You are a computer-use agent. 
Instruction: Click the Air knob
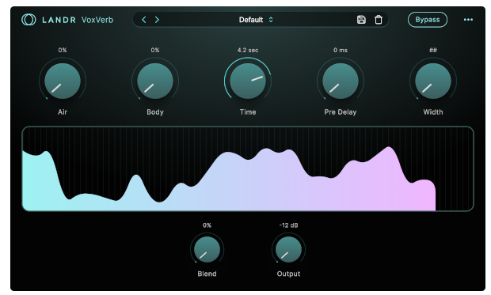(x=63, y=81)
